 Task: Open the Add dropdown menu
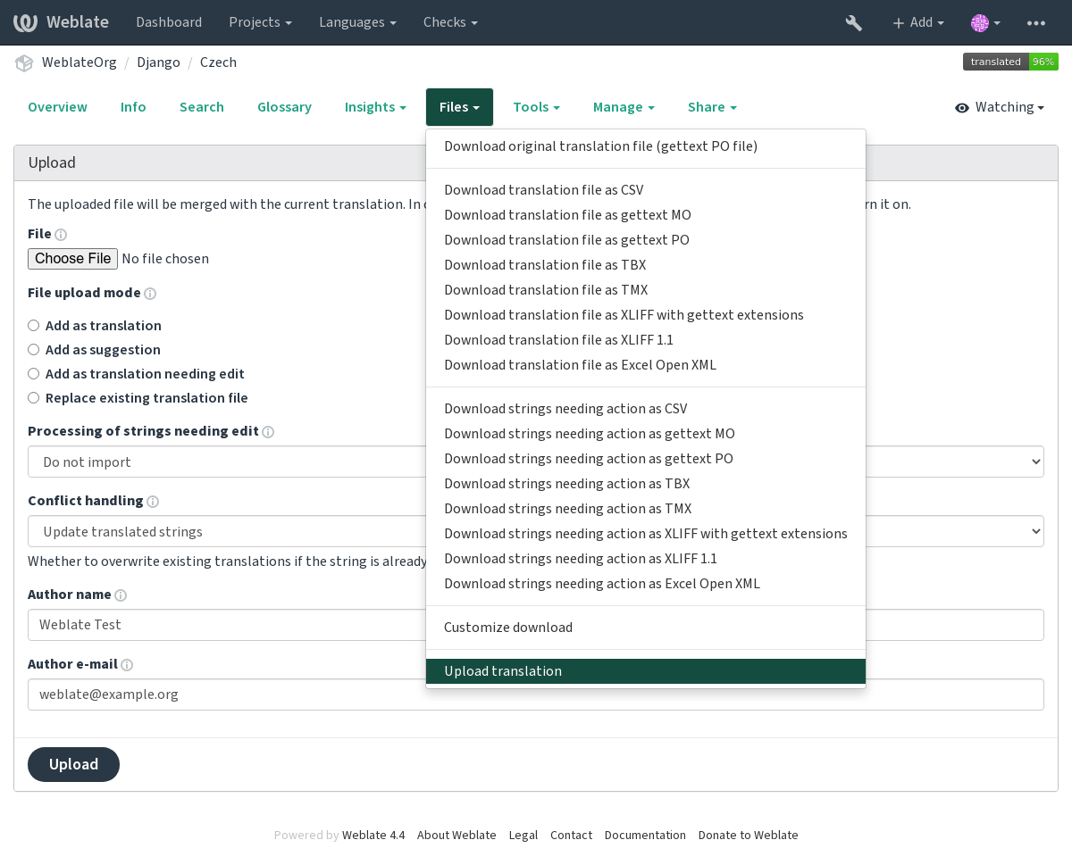(x=917, y=22)
